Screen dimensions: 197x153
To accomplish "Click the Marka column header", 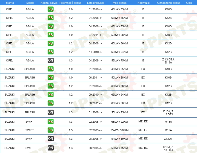I will 10,3.
